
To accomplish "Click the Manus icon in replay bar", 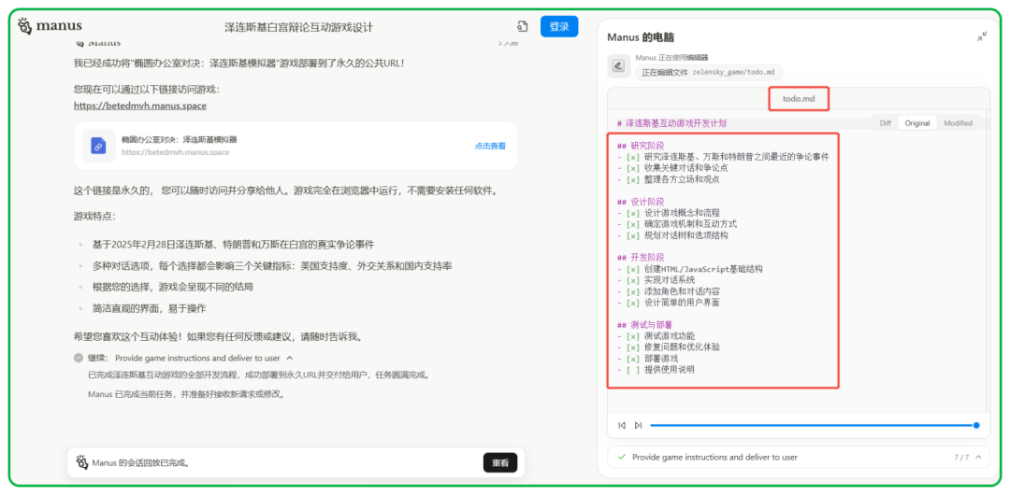I will [81, 462].
